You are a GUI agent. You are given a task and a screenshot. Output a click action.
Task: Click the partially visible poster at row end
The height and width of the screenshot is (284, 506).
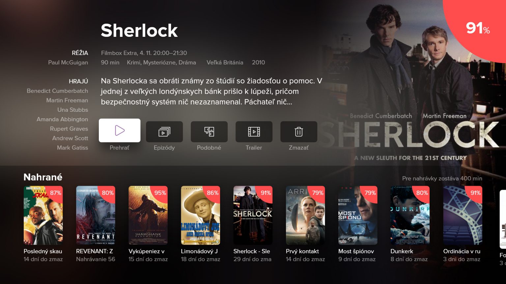[x=503, y=219]
